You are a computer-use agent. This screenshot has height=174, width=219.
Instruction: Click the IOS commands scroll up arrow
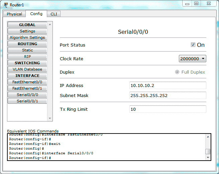pyautogui.click(x=208, y=137)
